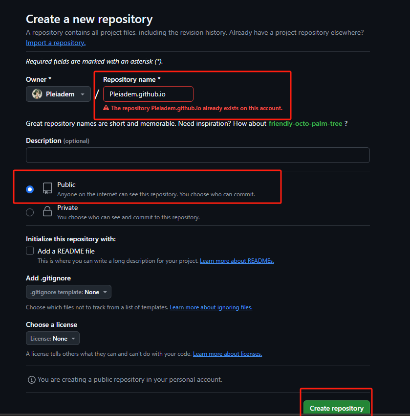The width and height of the screenshot is (410, 416).
Task: Open the License None dropdown
Action: [53, 338]
